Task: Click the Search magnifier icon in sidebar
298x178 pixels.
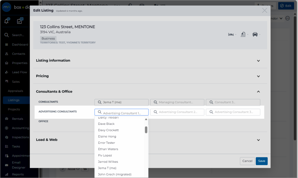Action: (x=6, y=35)
